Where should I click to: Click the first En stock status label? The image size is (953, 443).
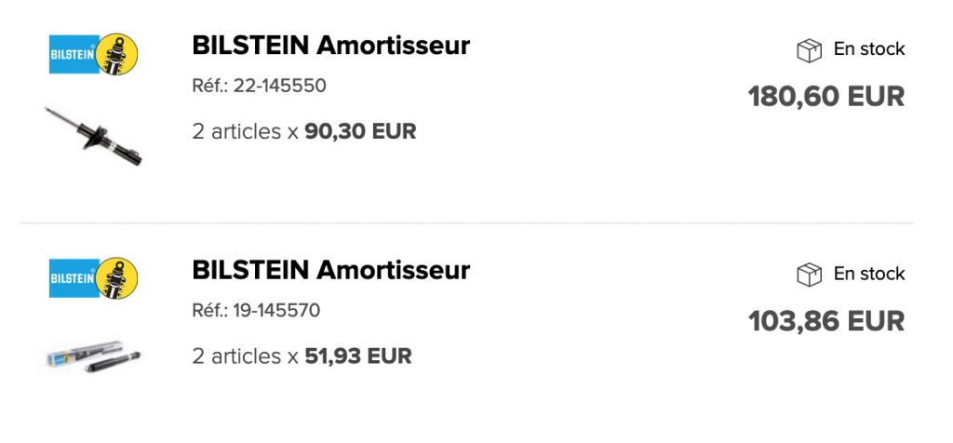[869, 49]
